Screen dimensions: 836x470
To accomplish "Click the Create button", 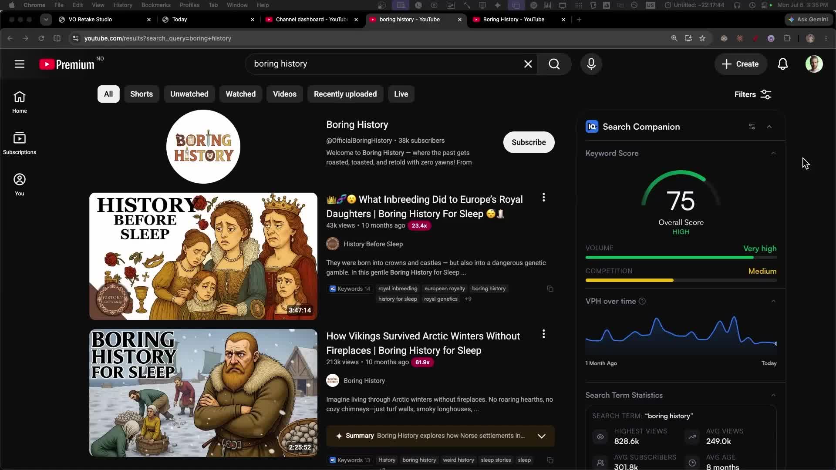I will coord(740,64).
